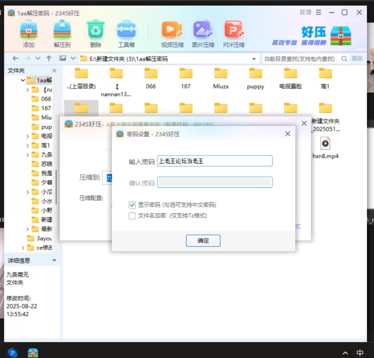374x358 pixels.
Task: Click the input method 中 tray indicator
Action: (x=360, y=352)
